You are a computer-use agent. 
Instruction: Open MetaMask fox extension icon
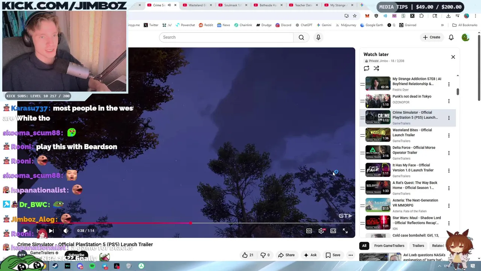point(367,16)
